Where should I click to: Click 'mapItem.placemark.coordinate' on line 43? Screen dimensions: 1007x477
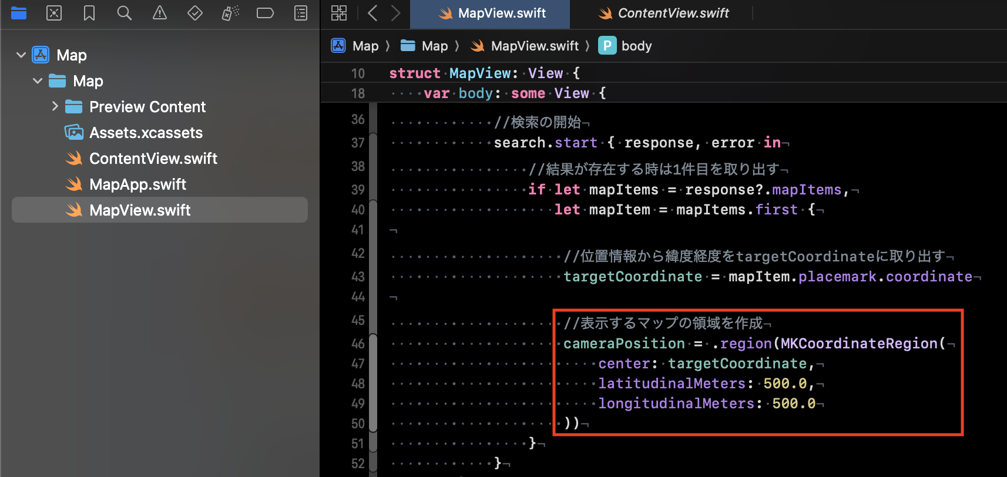[850, 277]
